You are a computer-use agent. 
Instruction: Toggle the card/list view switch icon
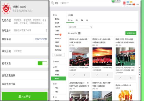point(80,33)
